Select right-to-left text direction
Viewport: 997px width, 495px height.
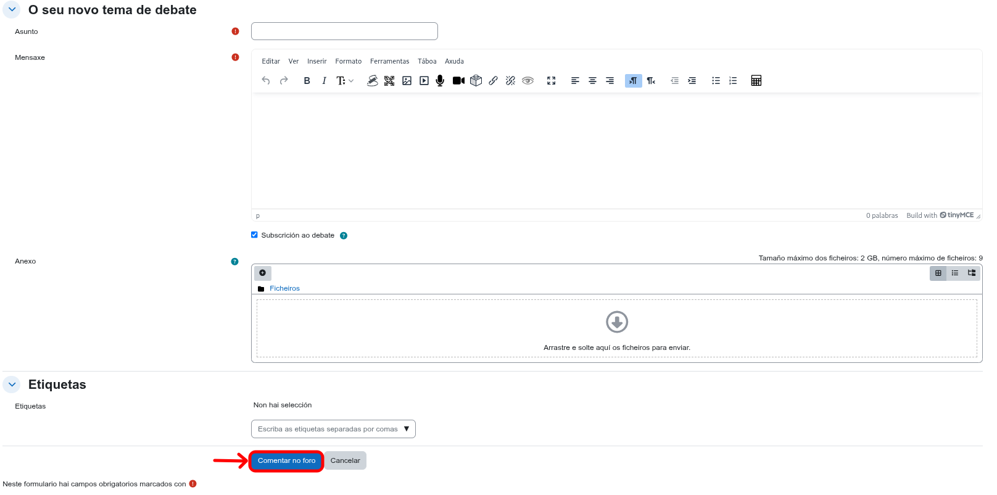651,81
